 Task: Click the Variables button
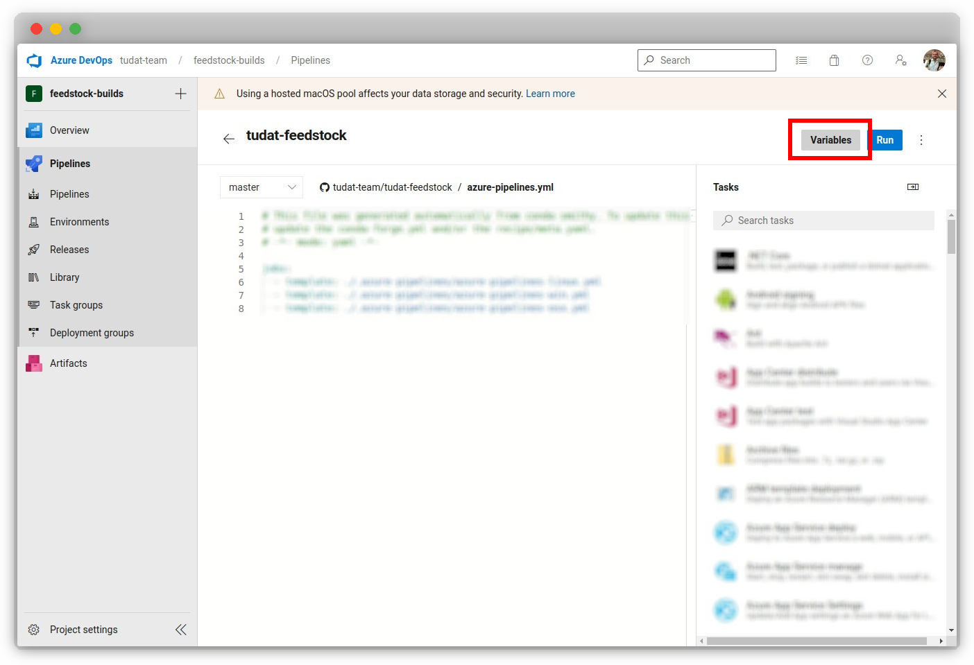[x=830, y=140]
